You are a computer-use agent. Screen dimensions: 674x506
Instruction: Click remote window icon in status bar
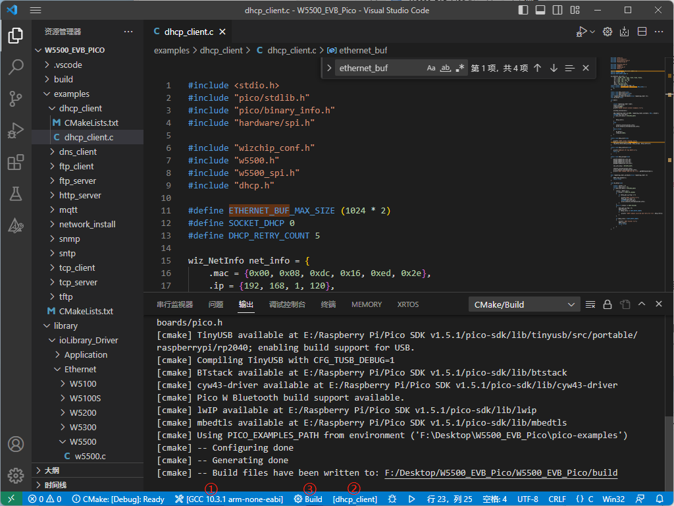point(11,499)
